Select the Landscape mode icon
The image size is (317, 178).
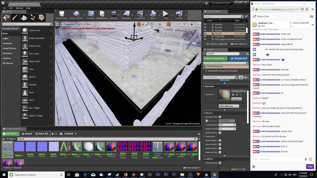[x=24, y=18]
